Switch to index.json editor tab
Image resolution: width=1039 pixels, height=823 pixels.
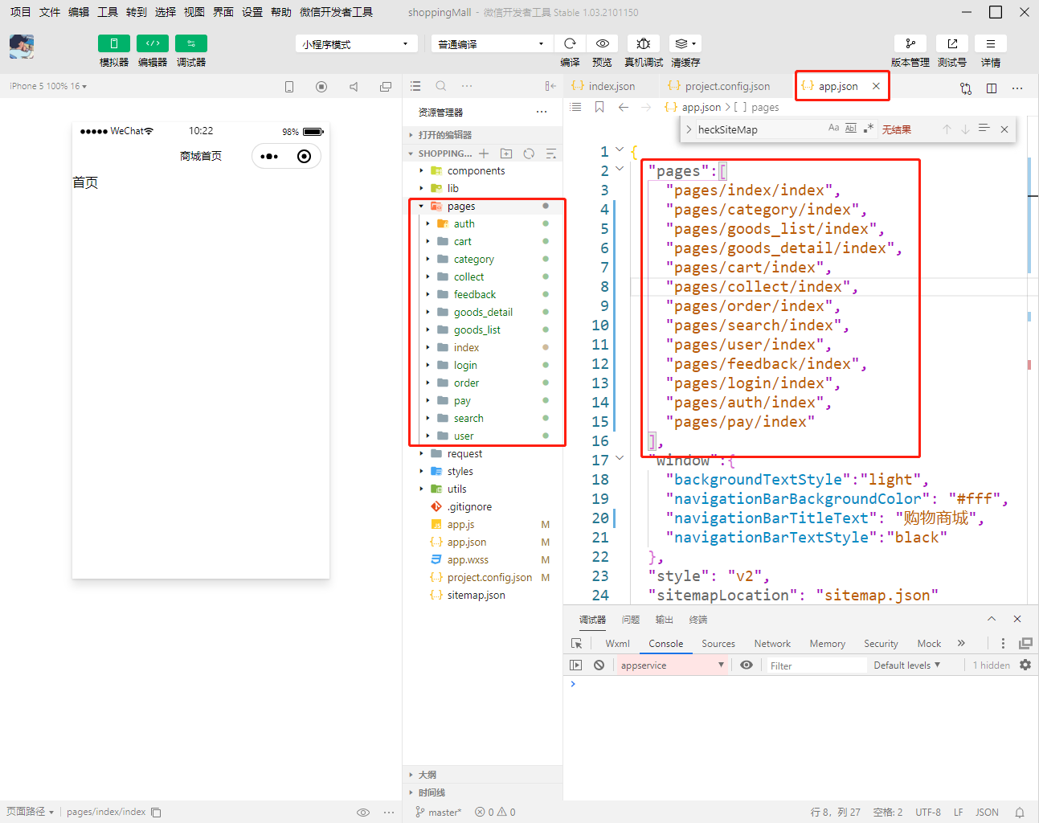click(611, 86)
